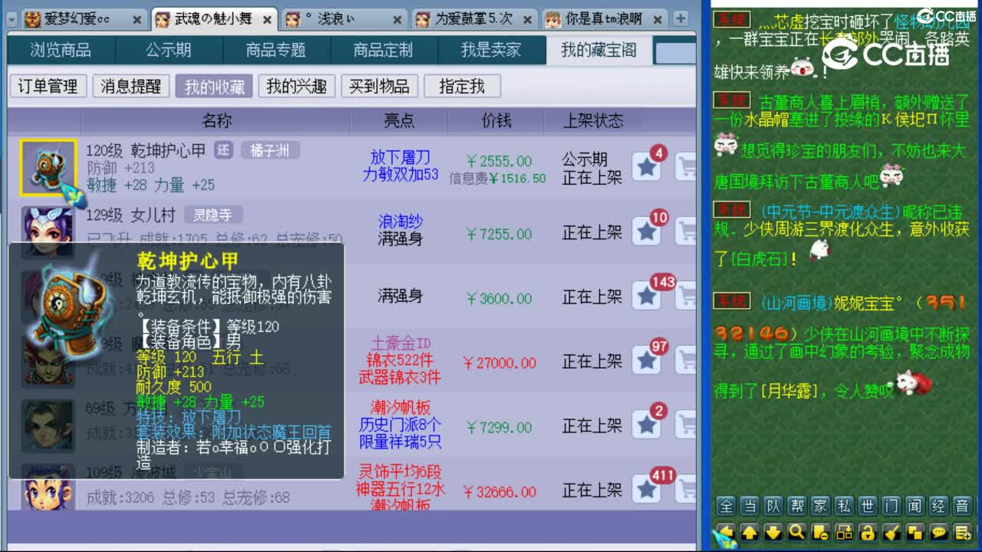Screen dimensions: 982x552
Task: Click the overlapping squares chat icon
Action: click(915, 532)
